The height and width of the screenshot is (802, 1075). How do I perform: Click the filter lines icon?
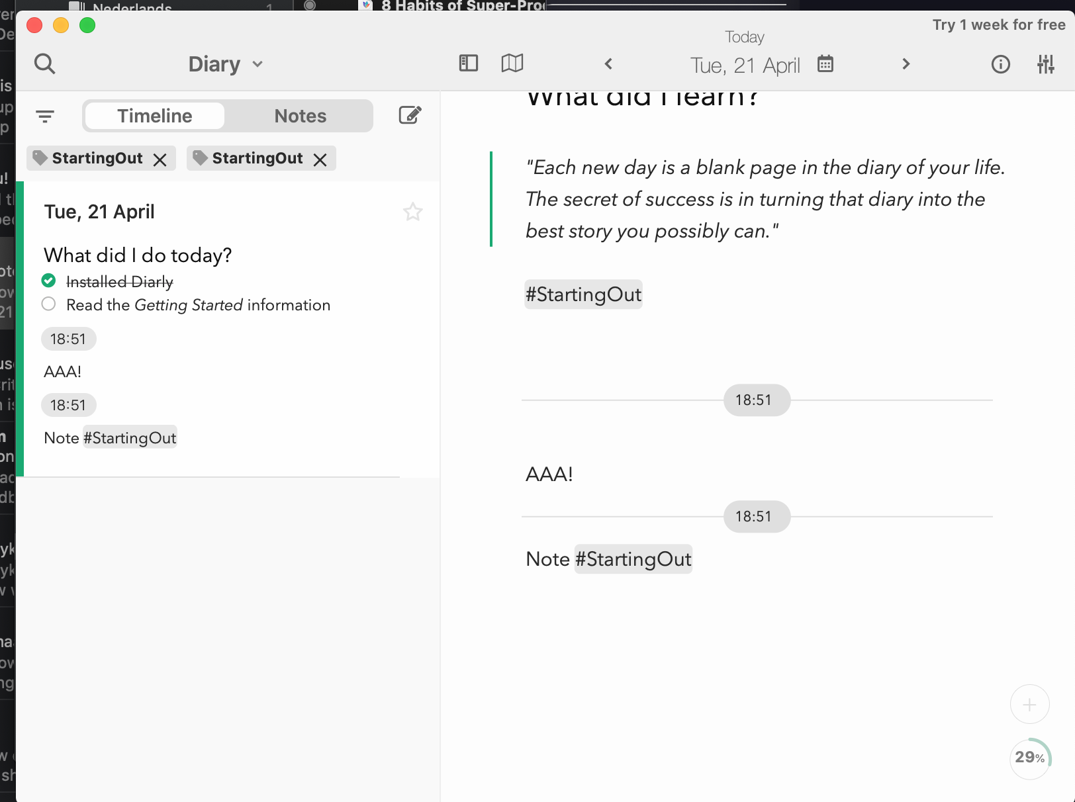[x=45, y=116]
